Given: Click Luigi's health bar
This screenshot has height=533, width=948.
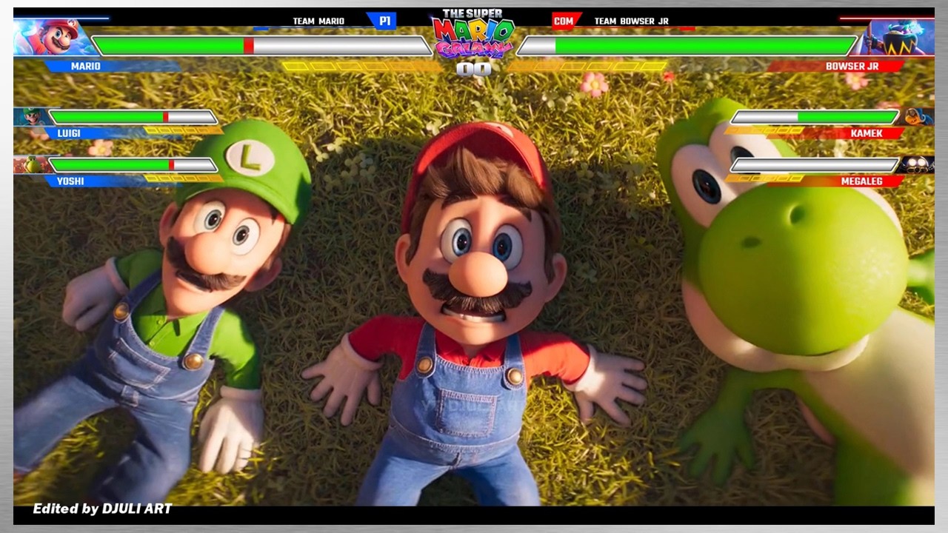Looking at the screenshot, I should tap(133, 117).
